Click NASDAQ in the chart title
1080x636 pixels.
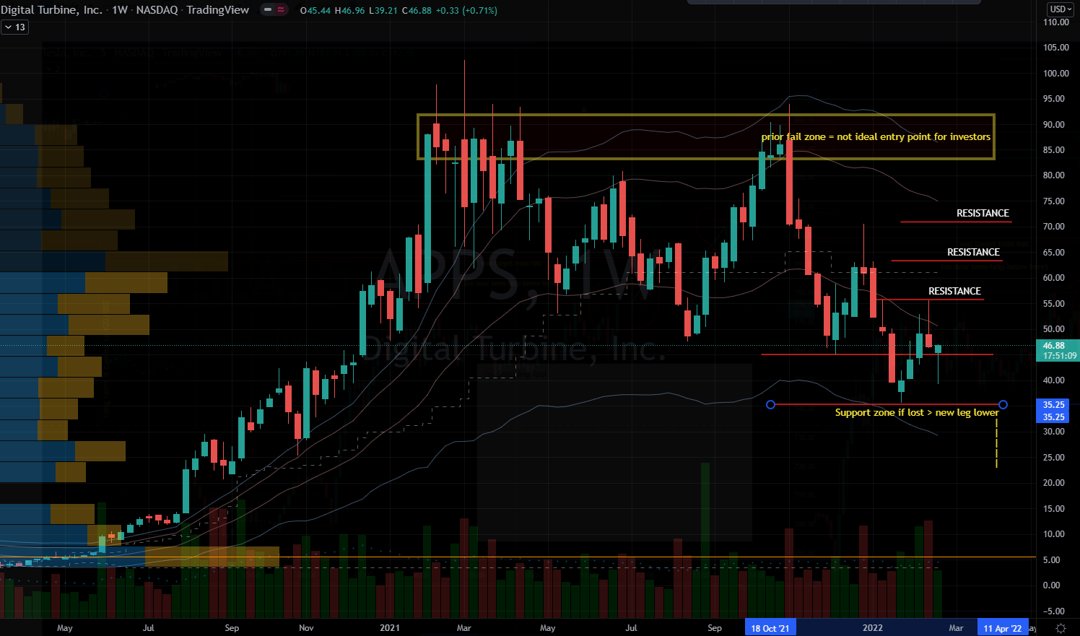pyautogui.click(x=157, y=10)
